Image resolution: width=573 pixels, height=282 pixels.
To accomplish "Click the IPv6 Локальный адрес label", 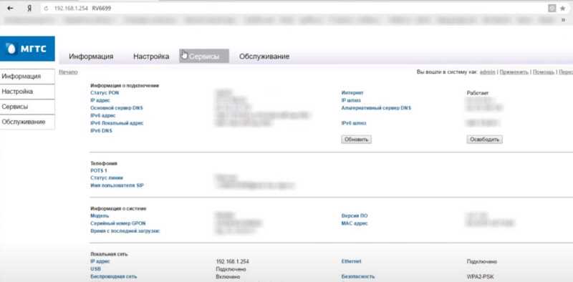I will point(117,123).
